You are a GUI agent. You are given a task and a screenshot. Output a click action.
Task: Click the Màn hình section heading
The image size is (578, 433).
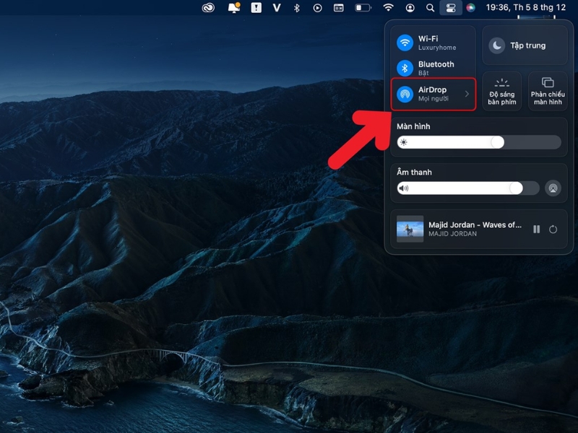[413, 126]
